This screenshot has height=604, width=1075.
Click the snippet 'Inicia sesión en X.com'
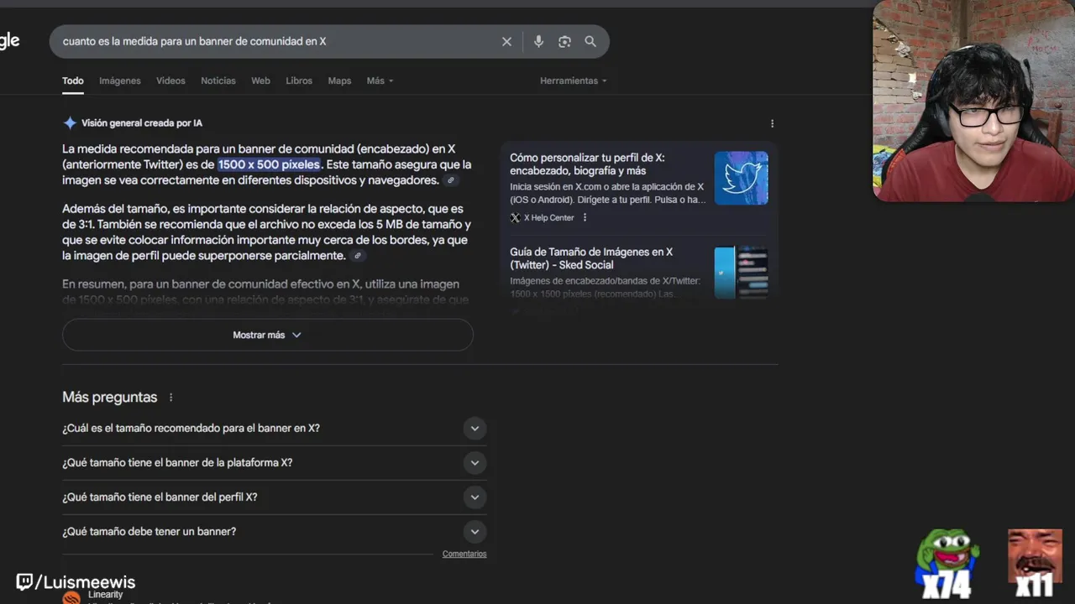pos(608,193)
